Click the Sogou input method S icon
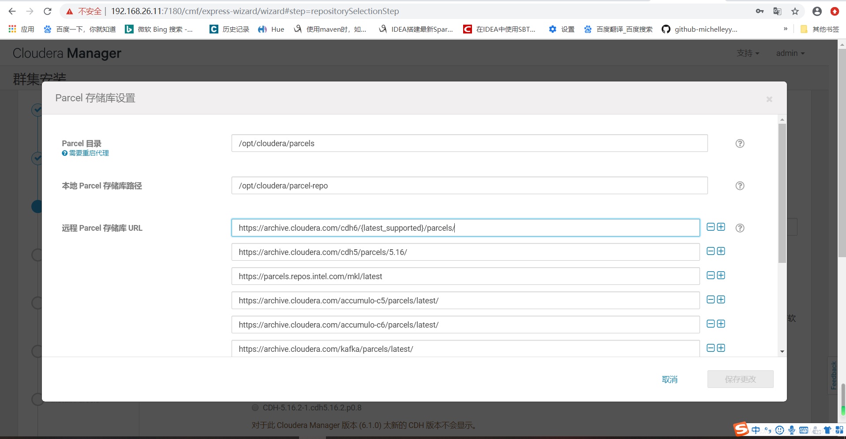The height and width of the screenshot is (439, 846). coord(741,429)
